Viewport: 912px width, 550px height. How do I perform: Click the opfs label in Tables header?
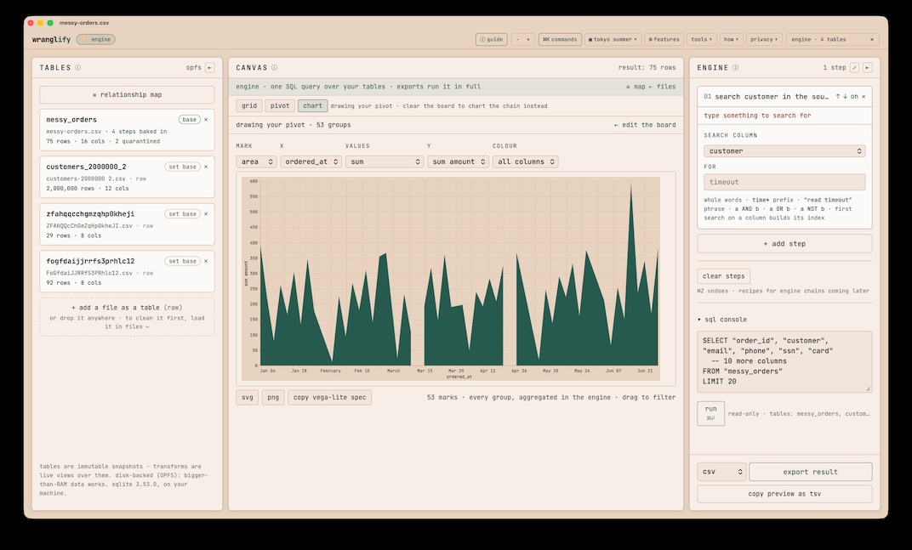point(194,67)
